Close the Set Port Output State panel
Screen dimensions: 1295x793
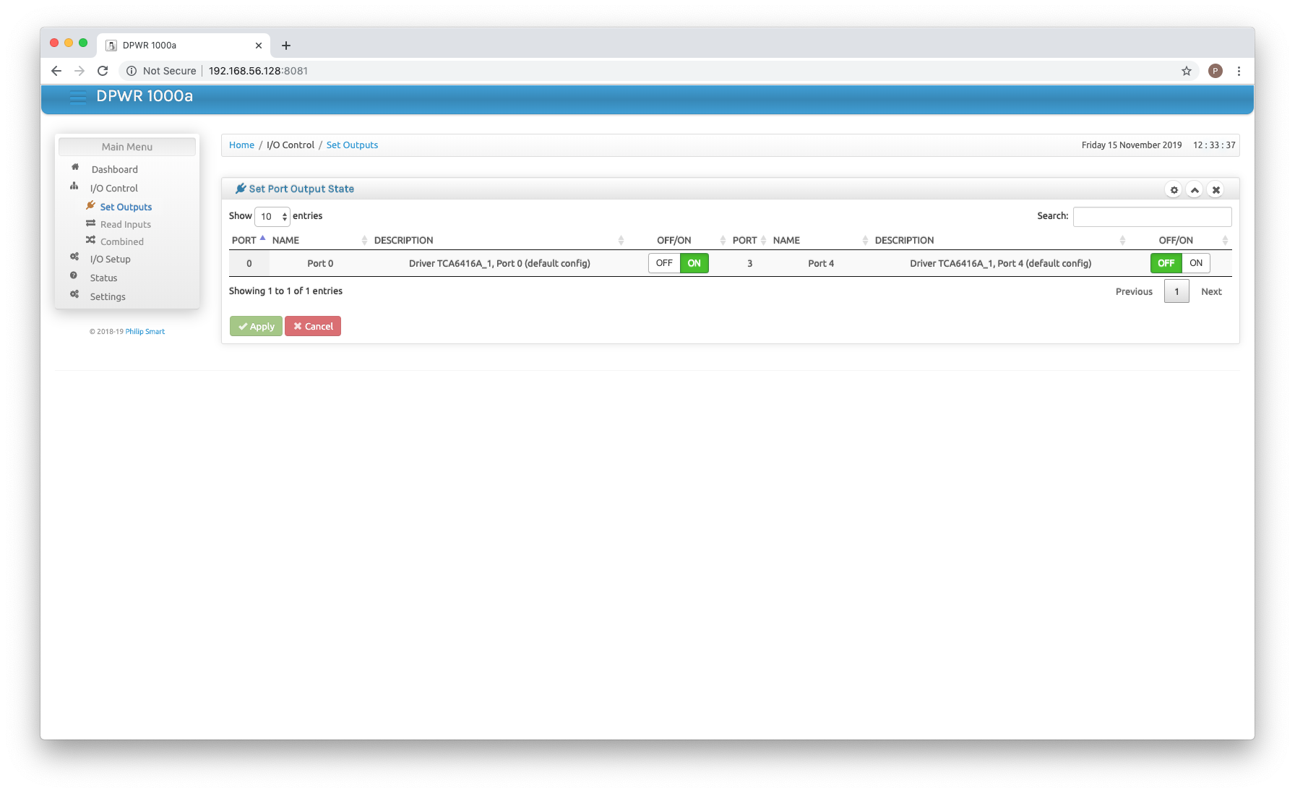(x=1216, y=190)
